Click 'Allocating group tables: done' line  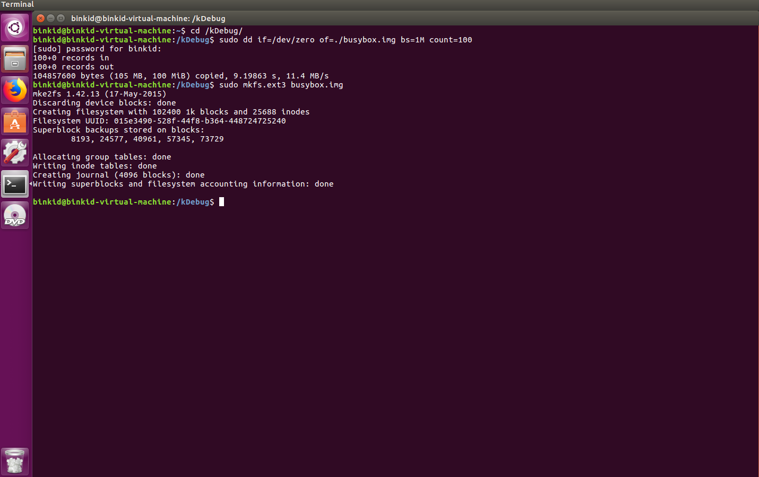point(102,157)
